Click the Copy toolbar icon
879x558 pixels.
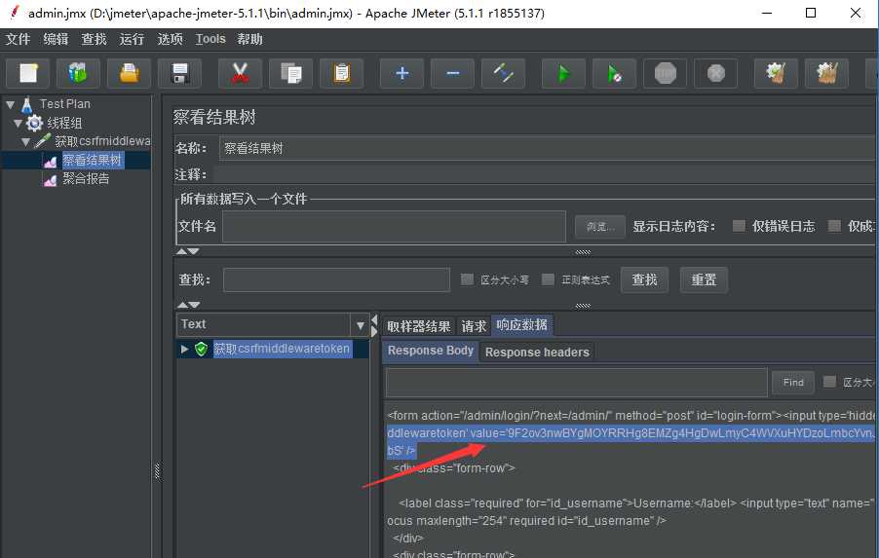tap(291, 73)
